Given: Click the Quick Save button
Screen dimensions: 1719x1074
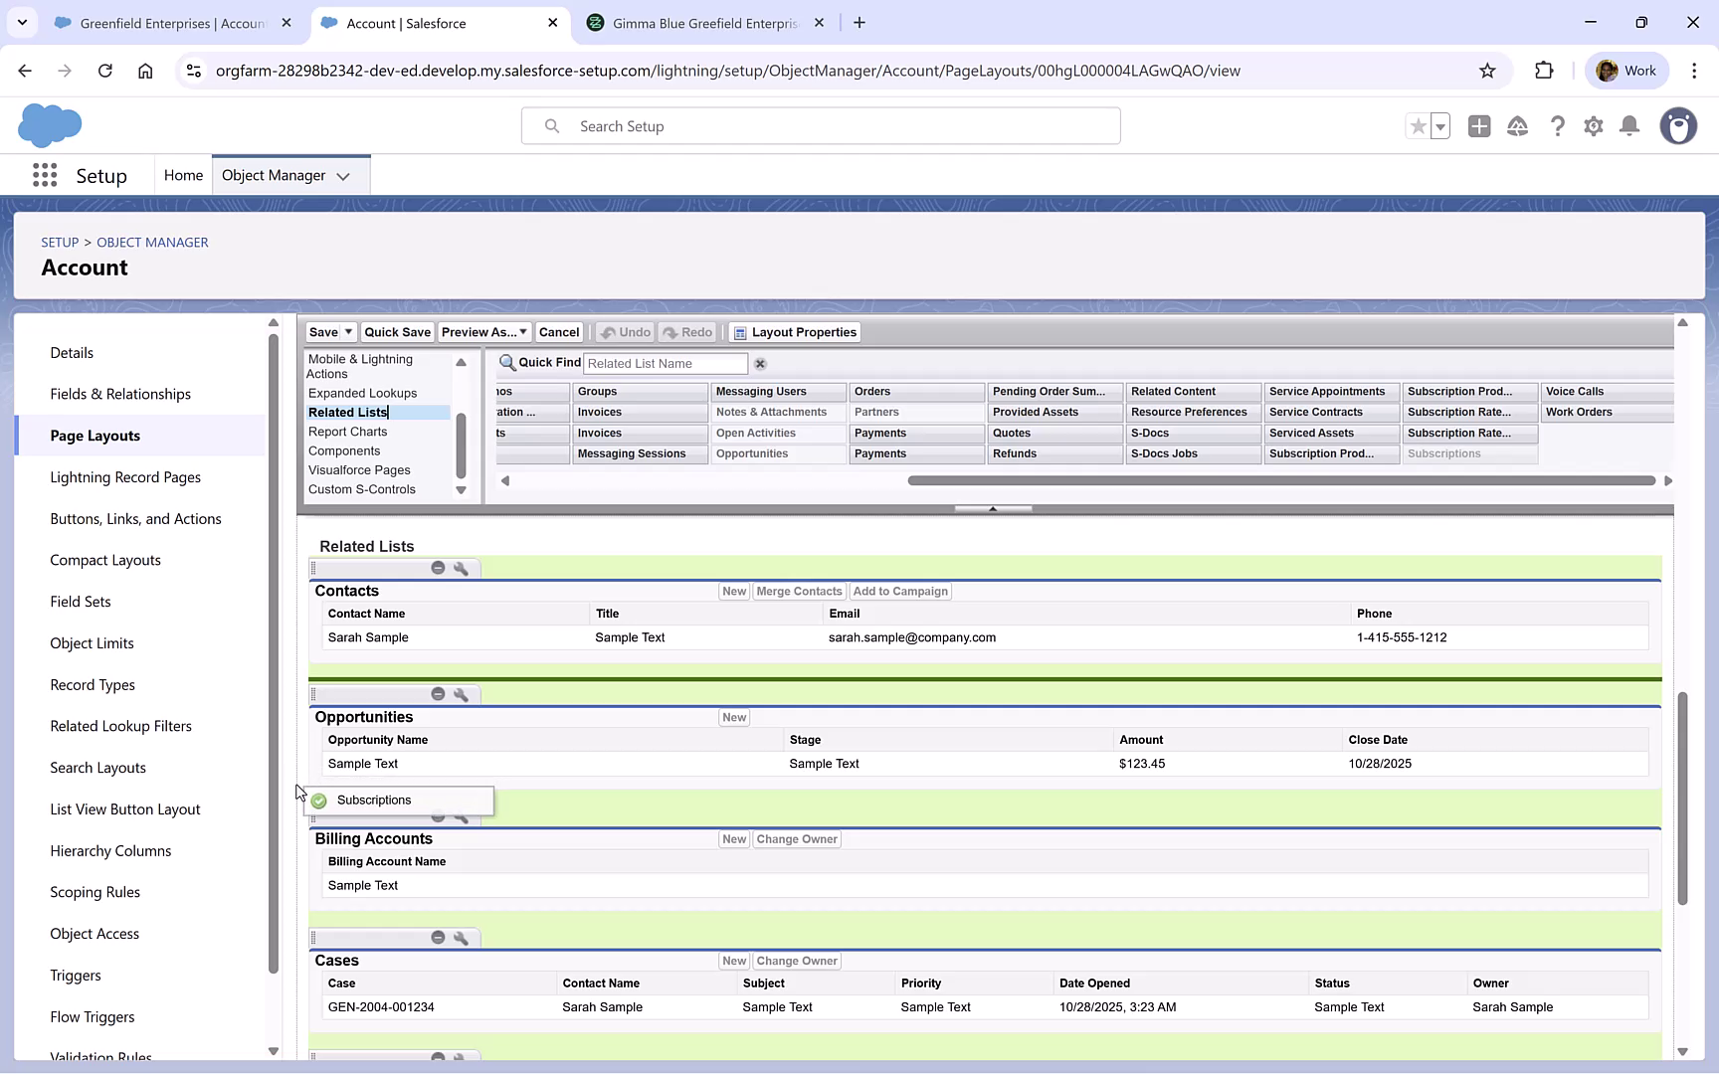Looking at the screenshot, I should coord(397,332).
